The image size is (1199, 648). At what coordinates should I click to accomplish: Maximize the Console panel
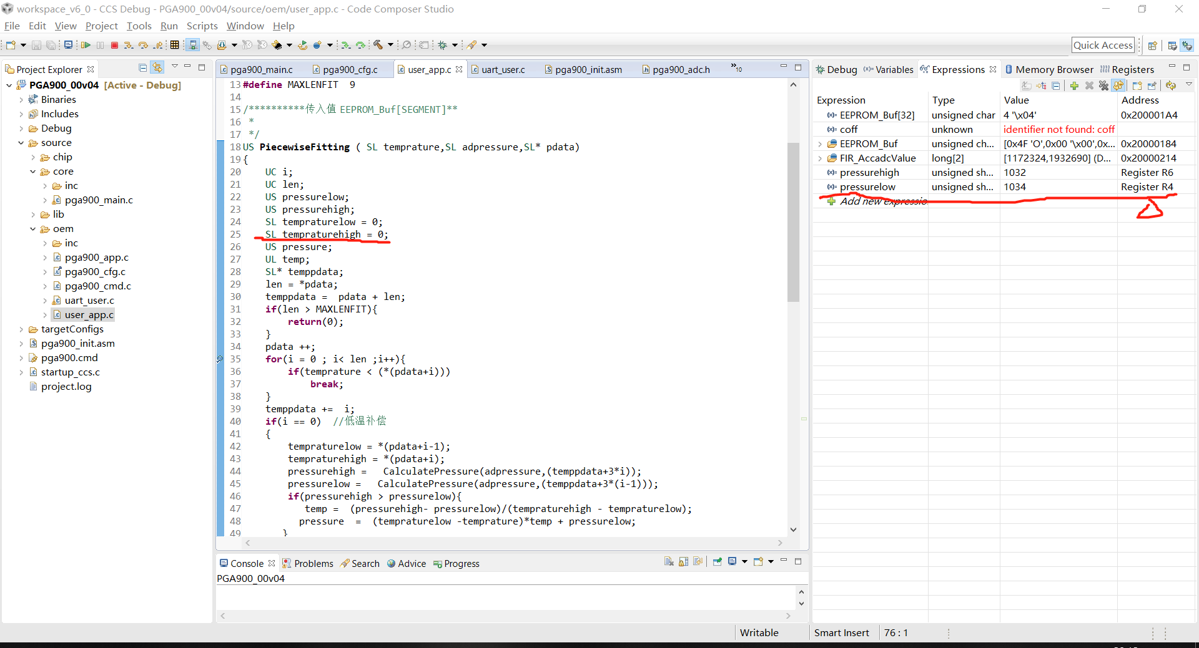798,561
